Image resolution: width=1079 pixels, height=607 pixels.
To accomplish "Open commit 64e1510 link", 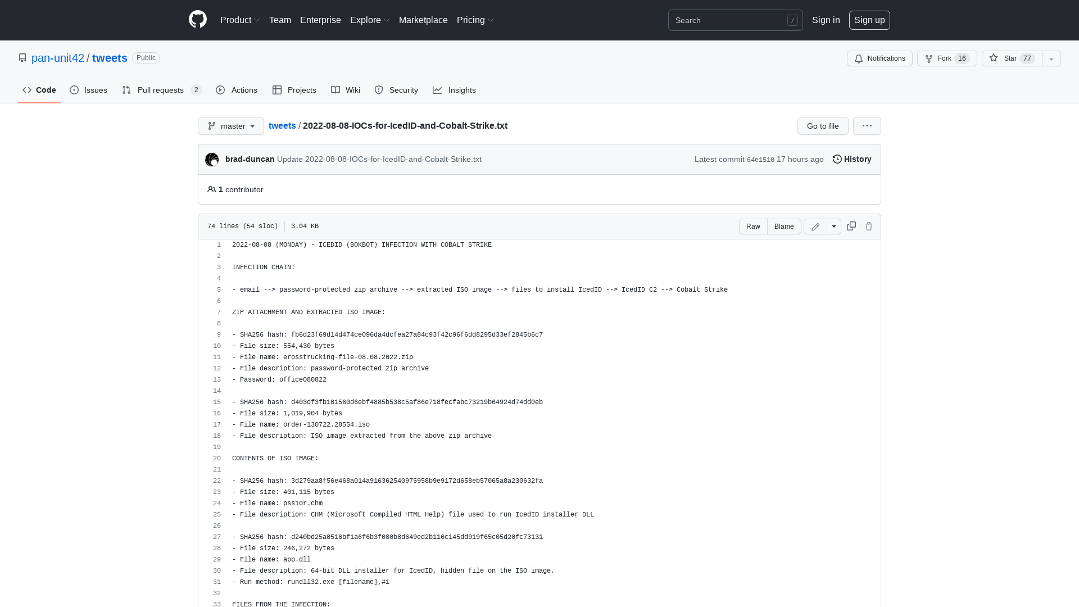I will click(760, 160).
